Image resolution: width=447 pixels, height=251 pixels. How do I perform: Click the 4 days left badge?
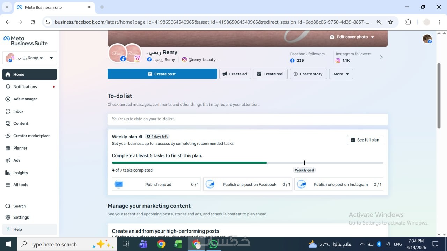tap(157, 137)
